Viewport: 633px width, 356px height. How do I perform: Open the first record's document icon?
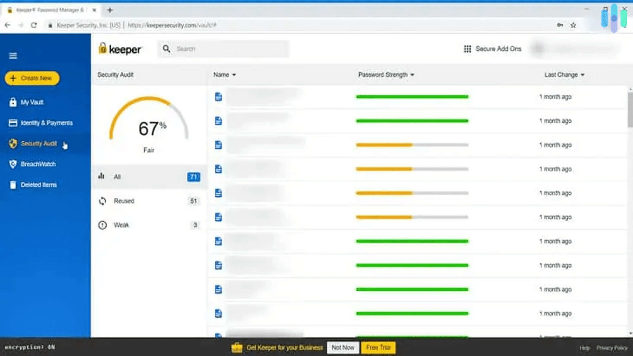click(x=218, y=97)
